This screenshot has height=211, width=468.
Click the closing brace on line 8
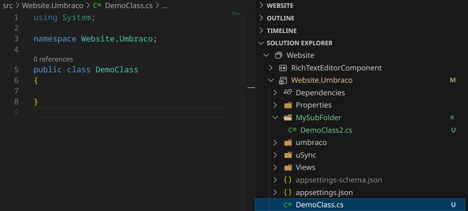[x=36, y=102]
